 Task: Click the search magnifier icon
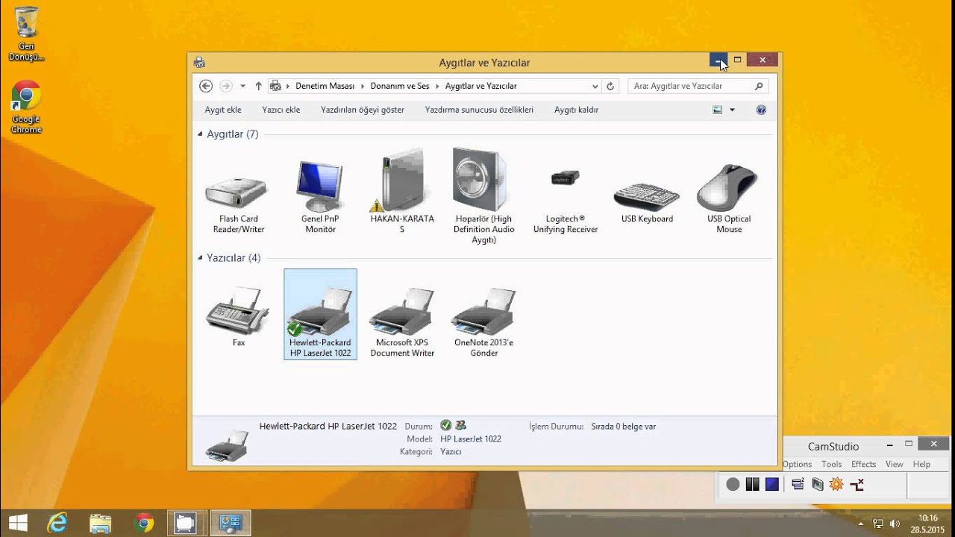(x=759, y=86)
